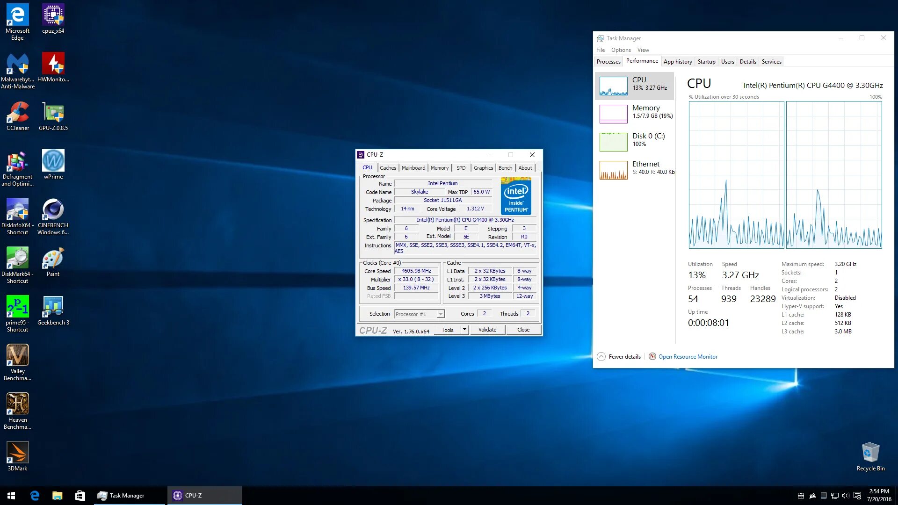Open the SPD tab in CPU-Z
The height and width of the screenshot is (505, 898).
461,168
